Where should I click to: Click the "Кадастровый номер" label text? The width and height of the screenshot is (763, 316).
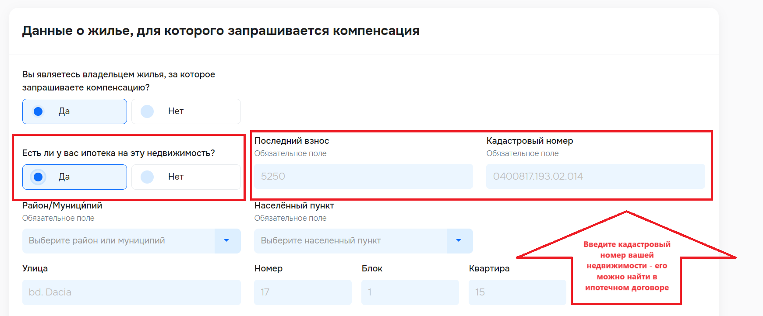coord(530,141)
